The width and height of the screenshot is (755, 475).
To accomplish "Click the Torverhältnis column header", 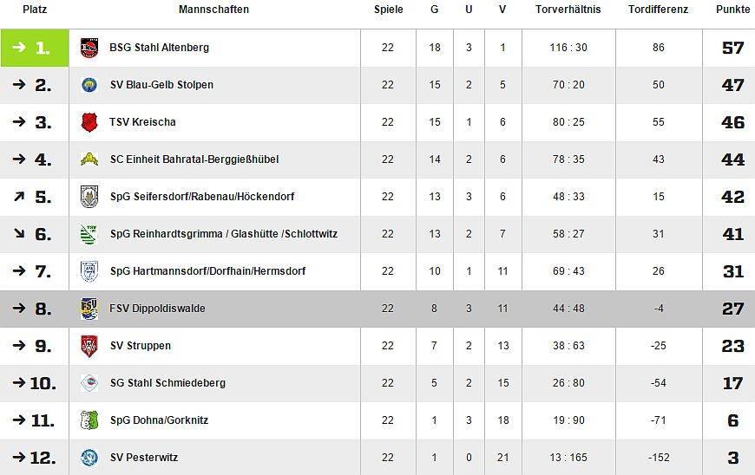I will point(568,10).
